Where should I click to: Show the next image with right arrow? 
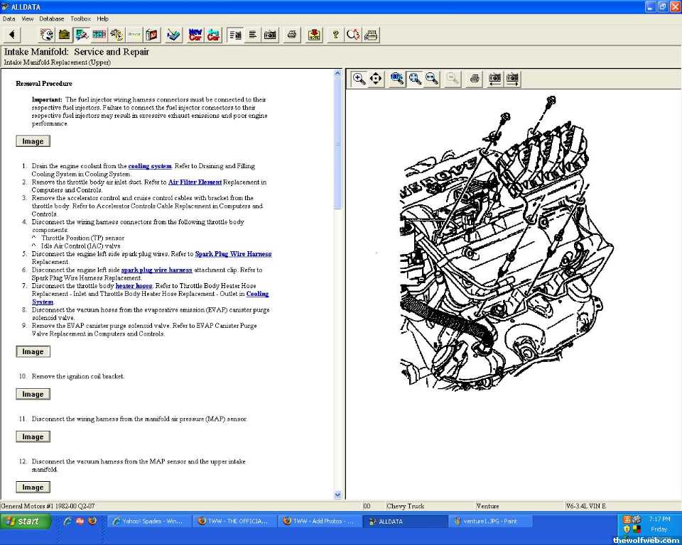tap(511, 79)
